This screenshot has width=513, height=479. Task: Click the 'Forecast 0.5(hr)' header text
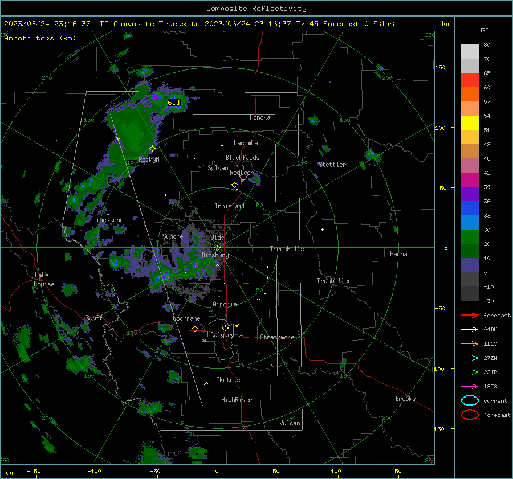(x=359, y=24)
